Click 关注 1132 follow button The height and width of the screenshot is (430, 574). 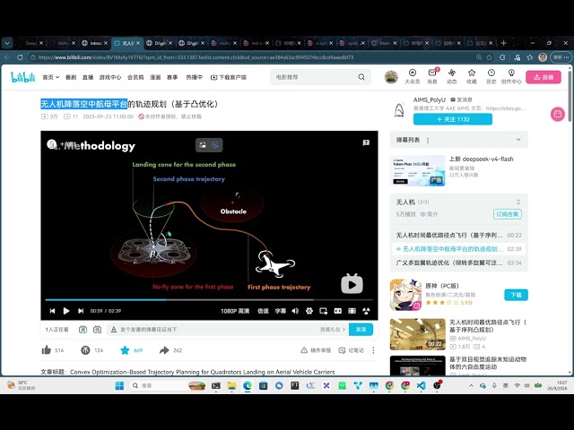coord(453,119)
